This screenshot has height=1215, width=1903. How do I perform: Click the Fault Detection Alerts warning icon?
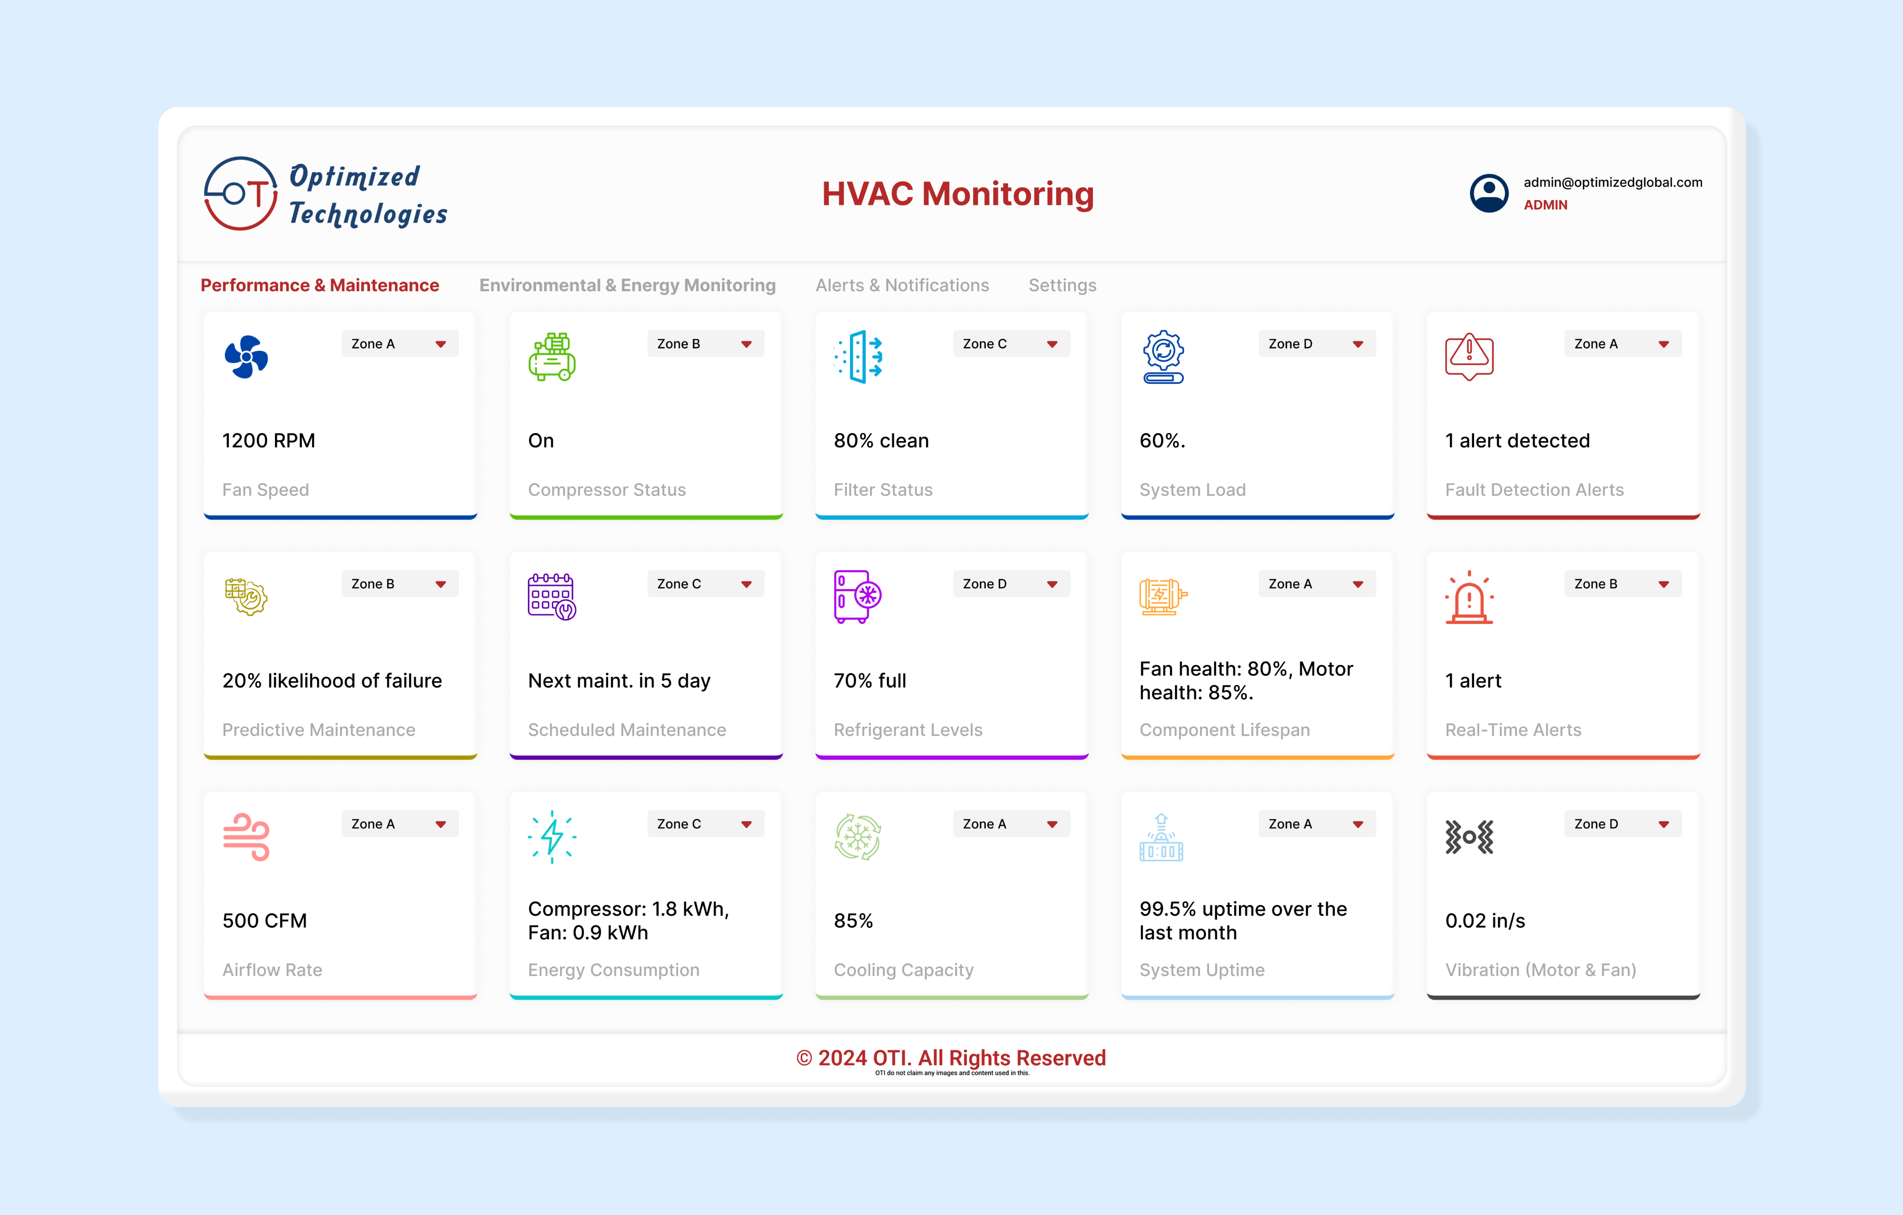[1469, 357]
